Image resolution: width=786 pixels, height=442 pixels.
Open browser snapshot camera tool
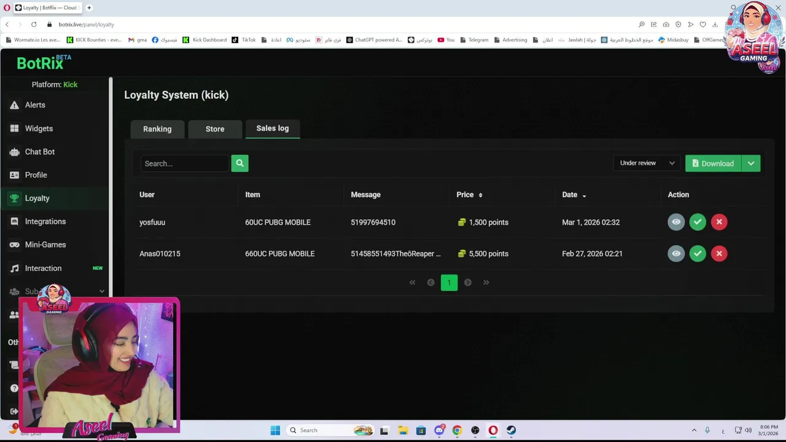[666, 25]
